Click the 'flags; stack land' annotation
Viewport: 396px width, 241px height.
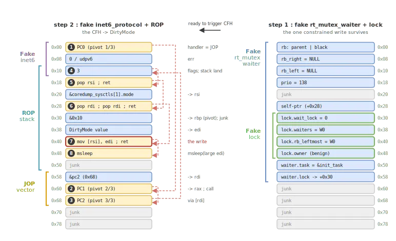[205, 71]
